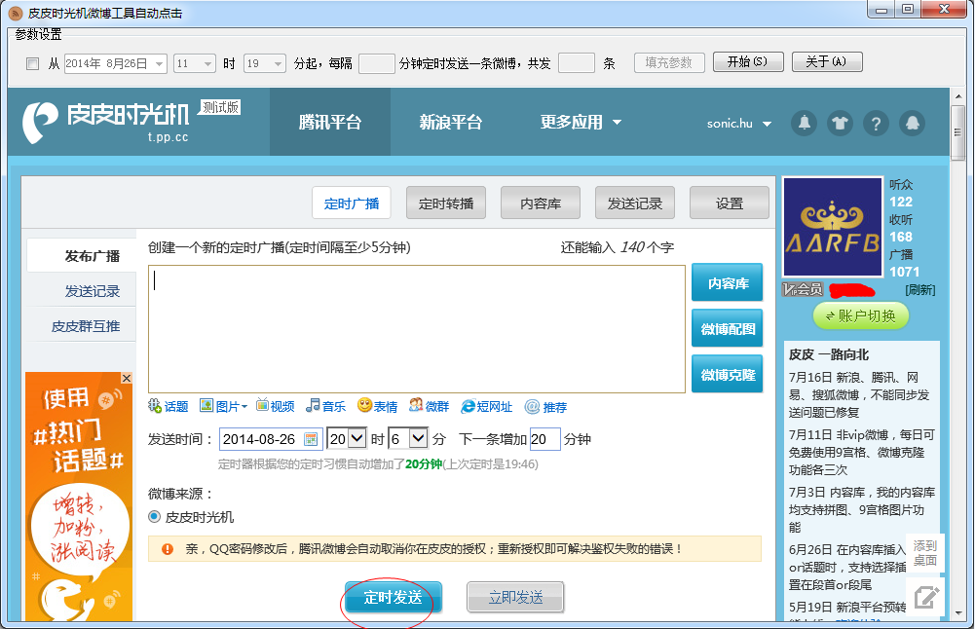This screenshot has width=975, height=629.
Task: Click the 定时发送 button
Action: pos(393,597)
